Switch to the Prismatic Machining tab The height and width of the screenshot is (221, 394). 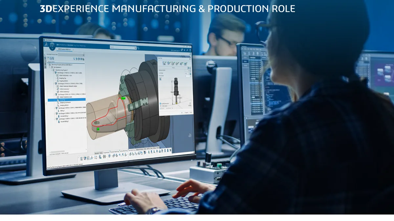[x=115, y=152]
